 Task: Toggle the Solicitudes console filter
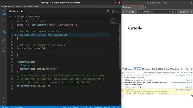pos(187,73)
